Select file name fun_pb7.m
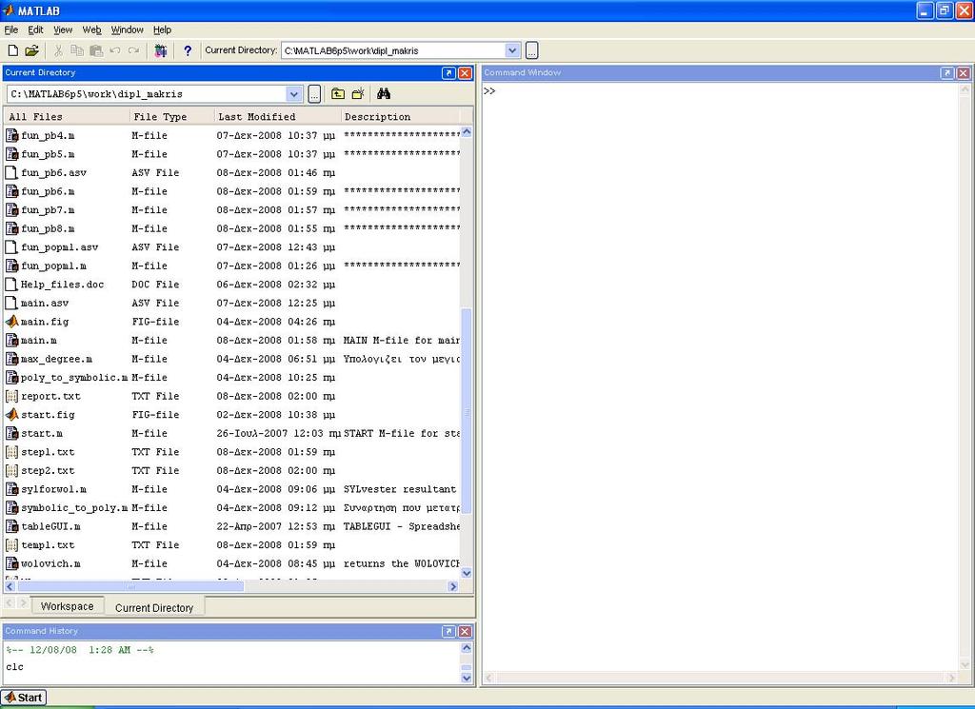The height and width of the screenshot is (709, 975). (x=48, y=210)
